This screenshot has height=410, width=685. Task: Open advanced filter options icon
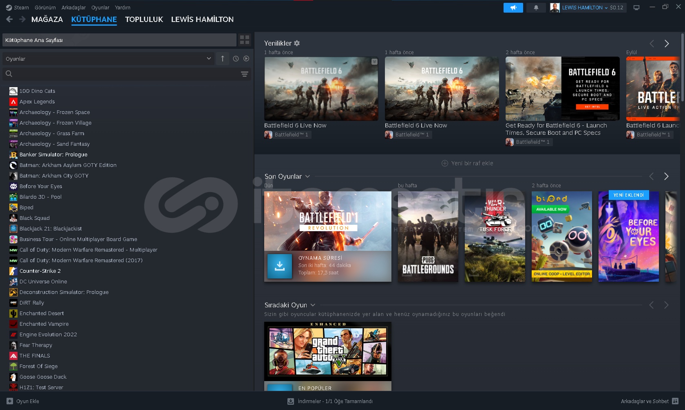click(x=244, y=74)
